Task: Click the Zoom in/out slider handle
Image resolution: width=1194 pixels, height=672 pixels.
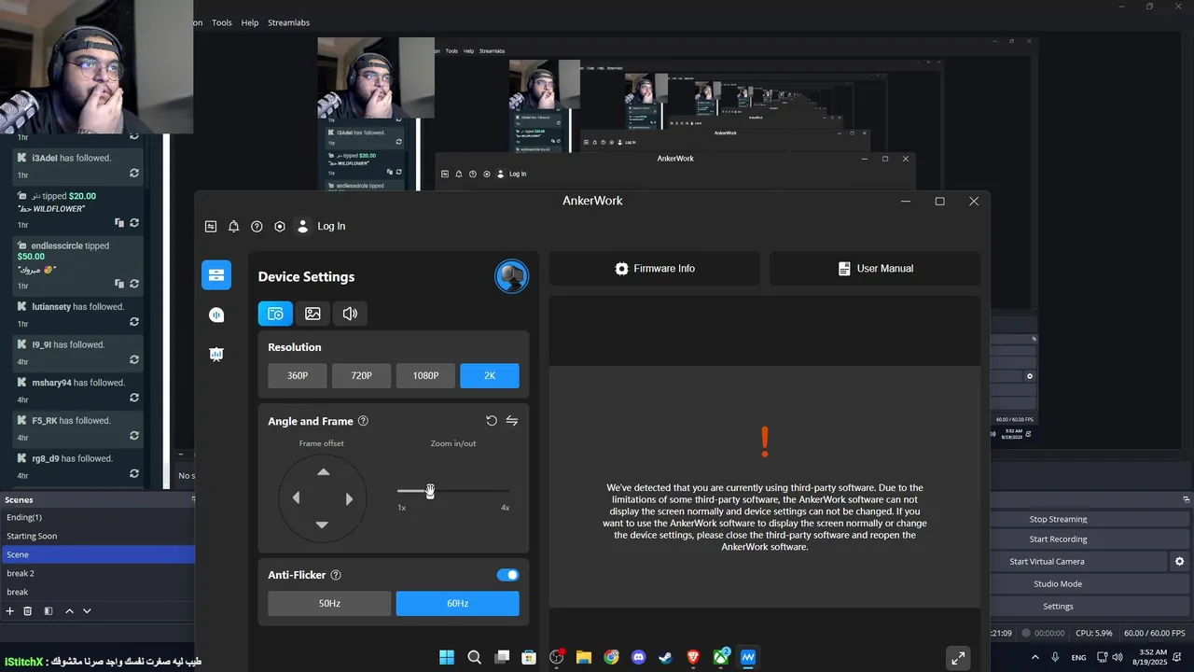Action: (430, 491)
